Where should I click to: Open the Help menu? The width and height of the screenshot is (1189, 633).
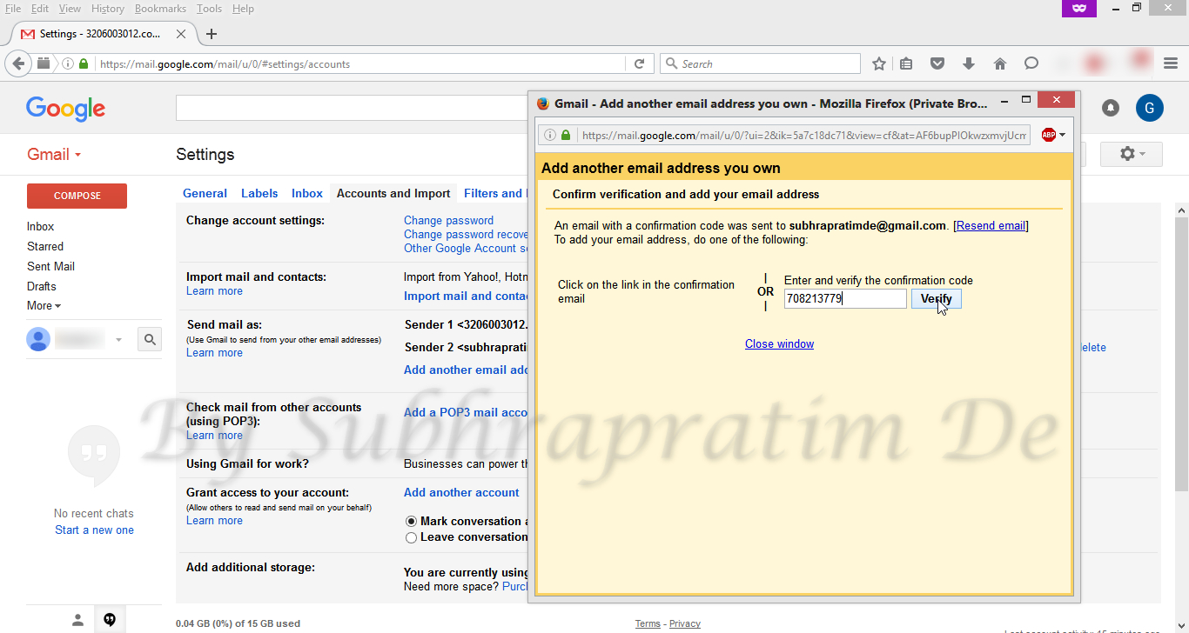click(243, 9)
